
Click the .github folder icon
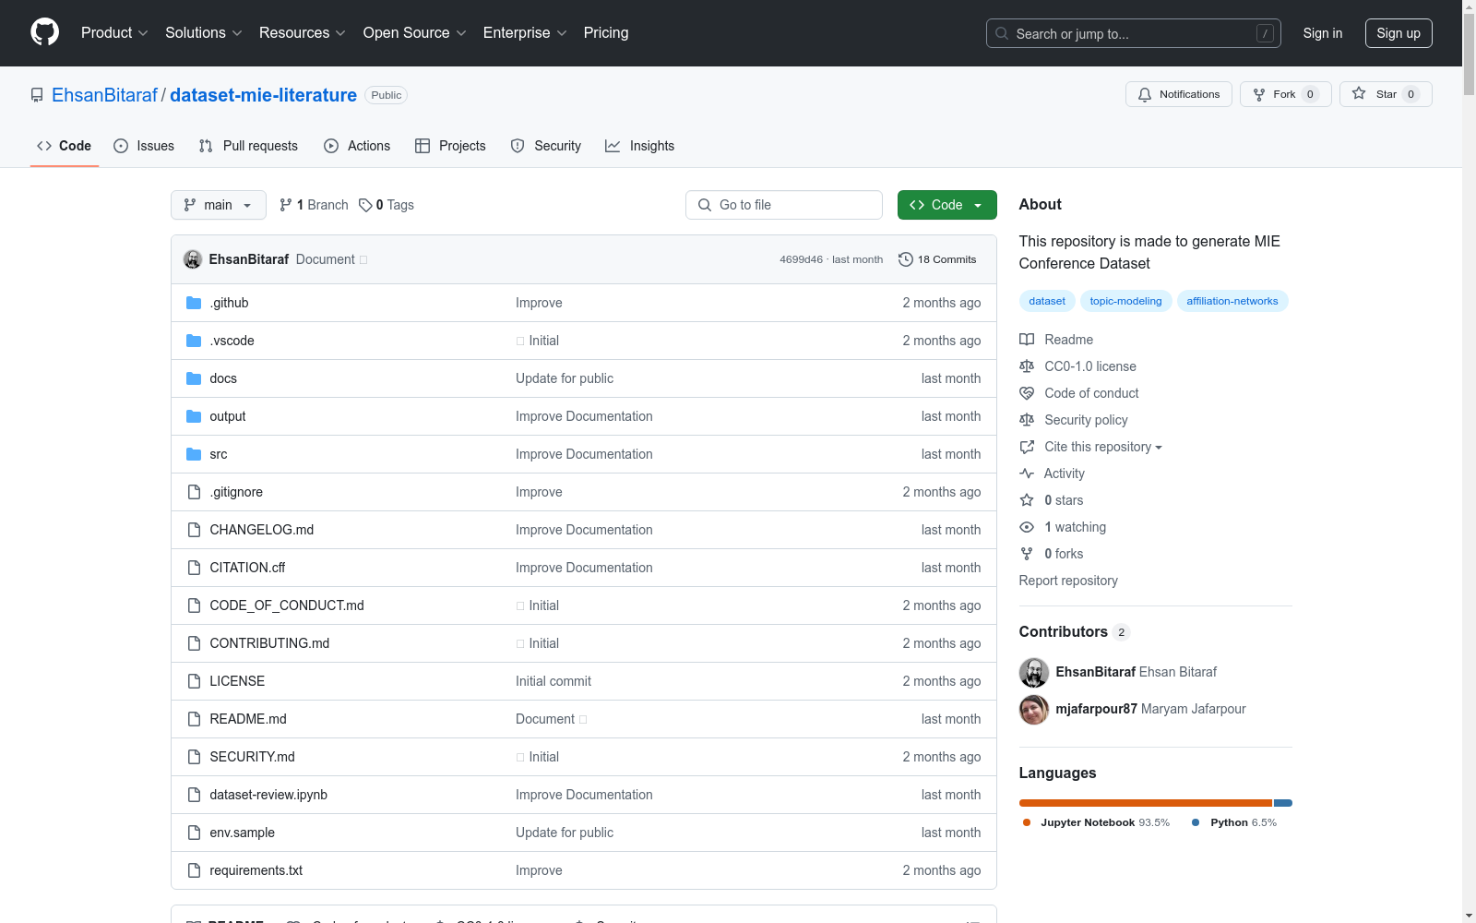(x=194, y=303)
